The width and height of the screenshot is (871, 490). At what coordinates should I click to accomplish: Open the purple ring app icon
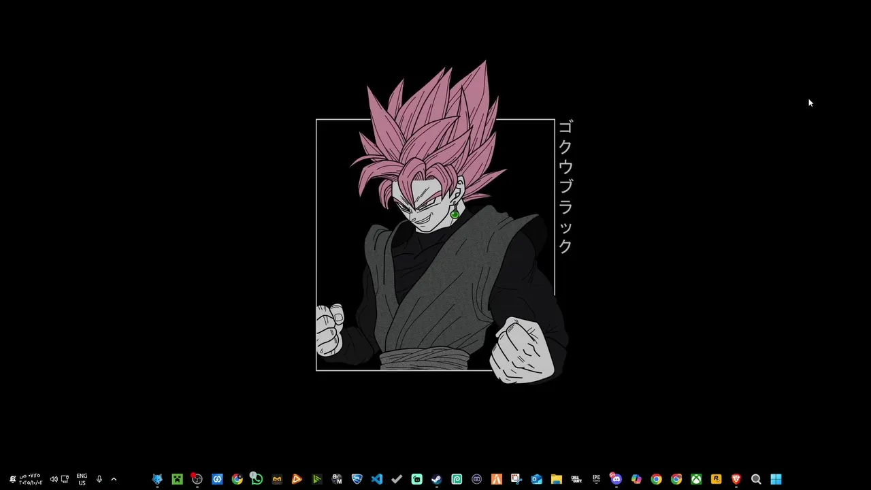tap(476, 479)
